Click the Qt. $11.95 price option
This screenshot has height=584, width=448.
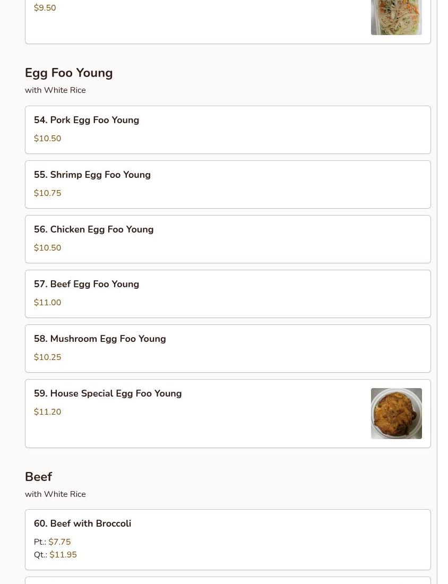point(63,555)
